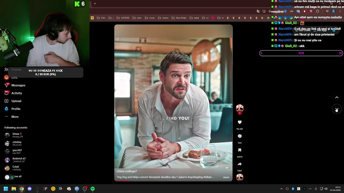Click Chrome translate page icon
Screen dimensions: 344x193
pos(258,11)
